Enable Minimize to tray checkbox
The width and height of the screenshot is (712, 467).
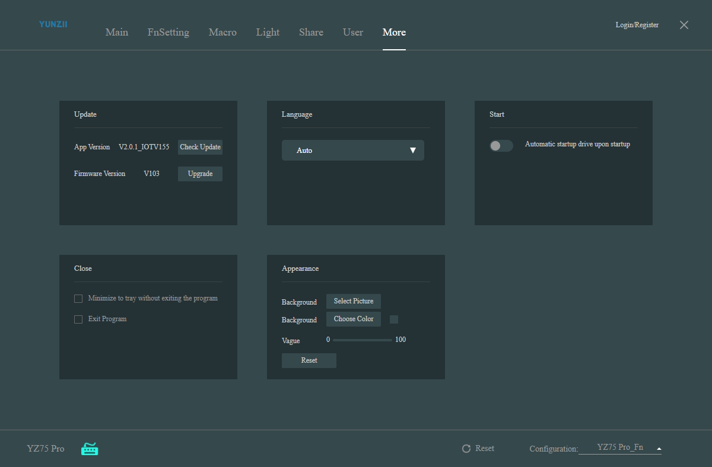78,299
